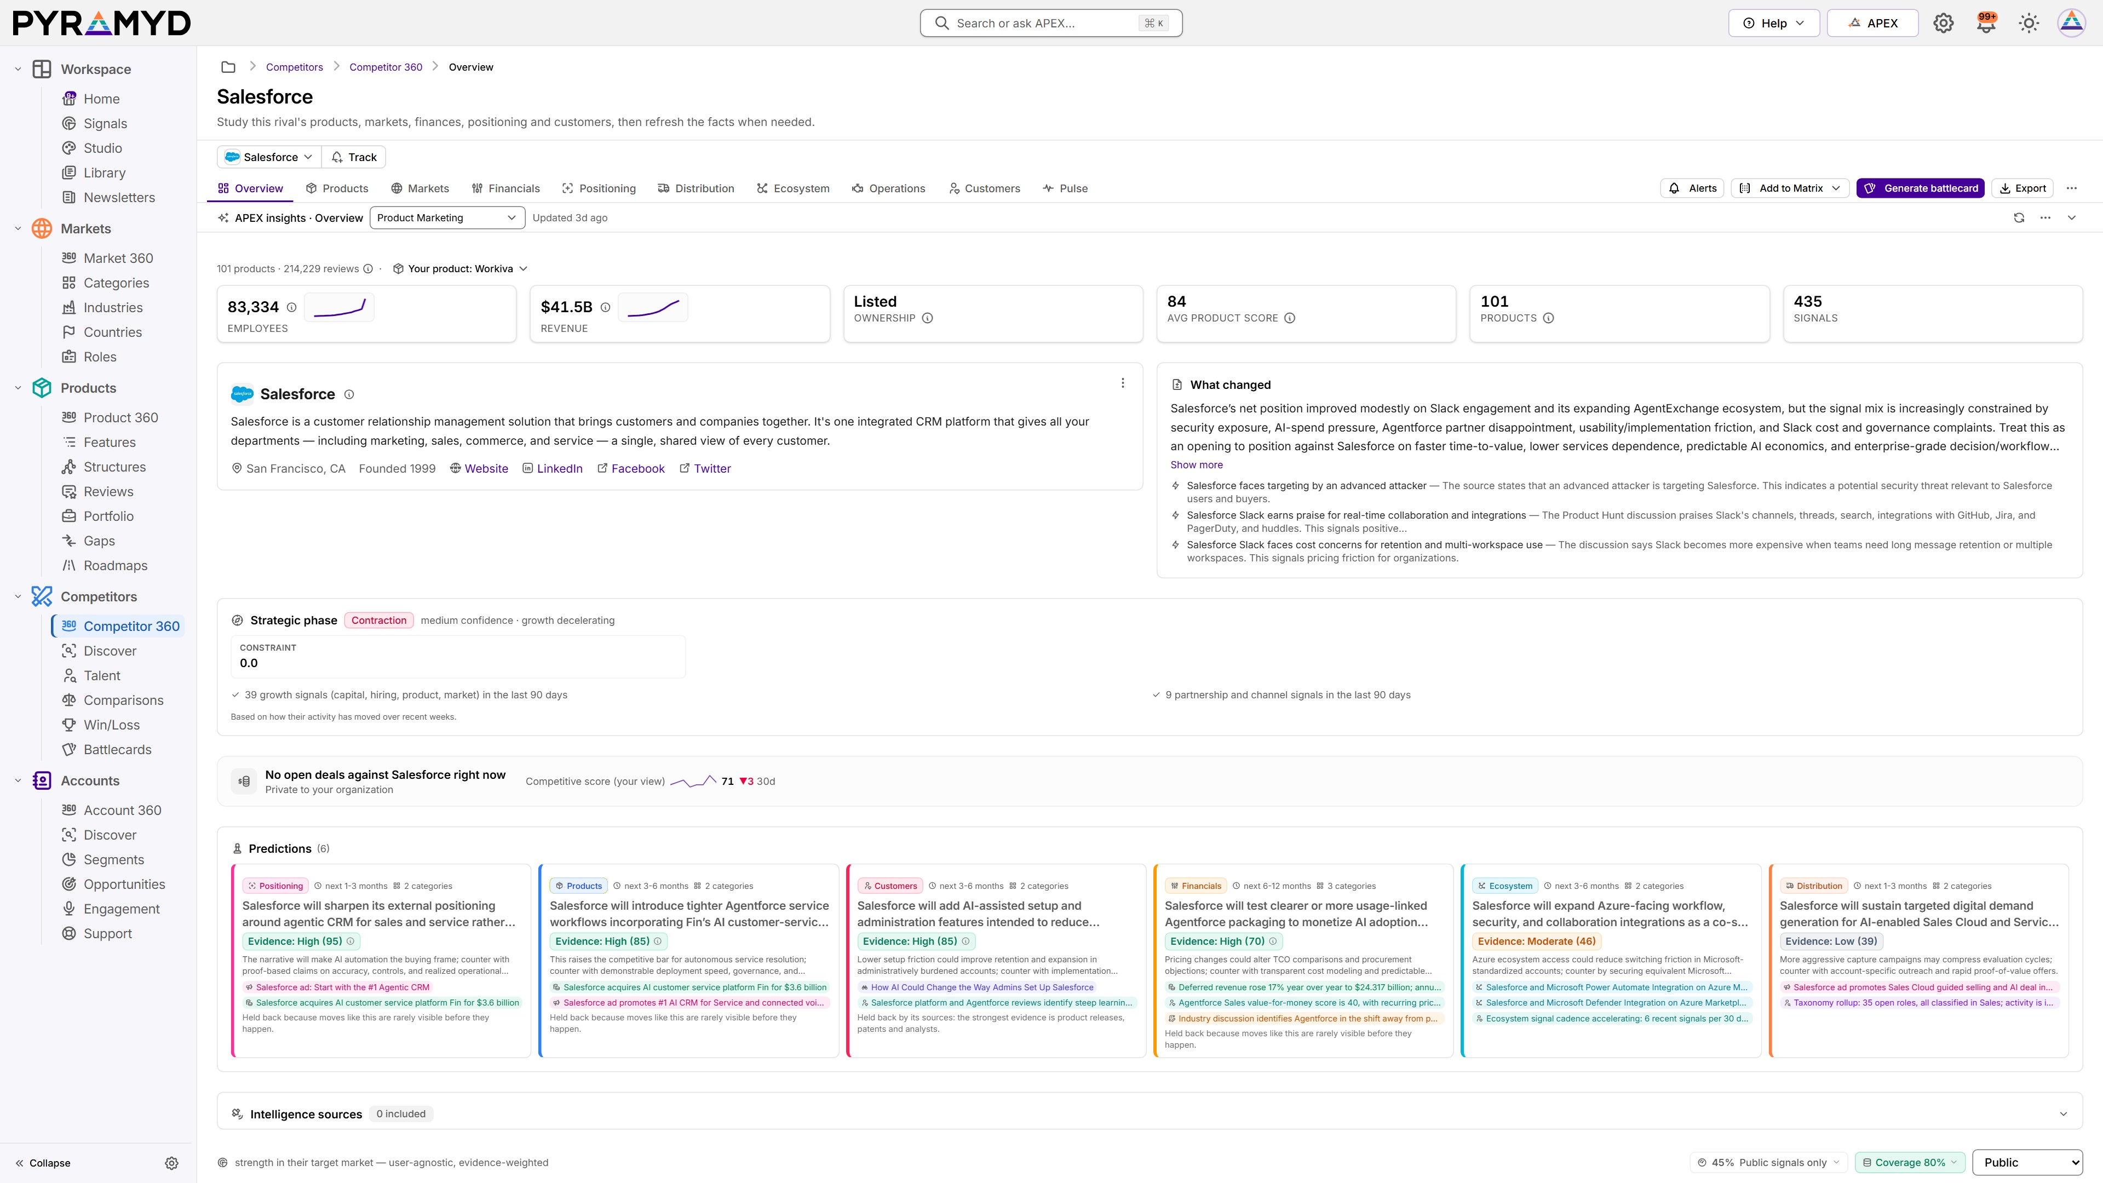Collapse the Workspace sidebar group
Viewport: 2103px width, 1183px height.
coord(18,70)
